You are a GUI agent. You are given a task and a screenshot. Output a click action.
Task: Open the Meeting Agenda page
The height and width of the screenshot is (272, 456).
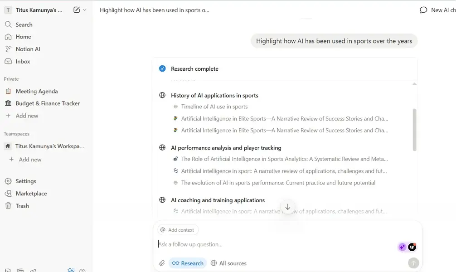click(36, 91)
